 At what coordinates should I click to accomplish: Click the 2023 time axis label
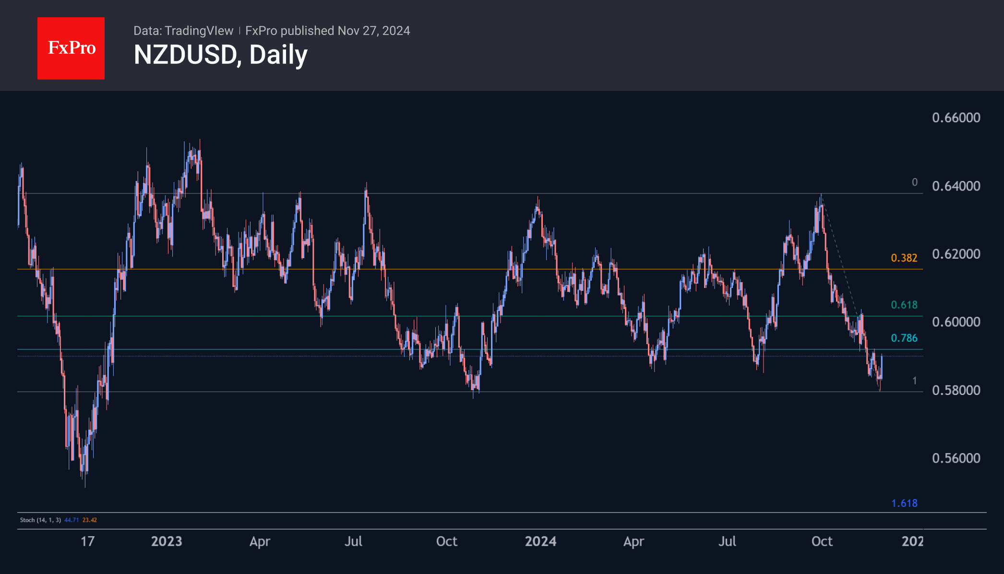click(x=167, y=541)
